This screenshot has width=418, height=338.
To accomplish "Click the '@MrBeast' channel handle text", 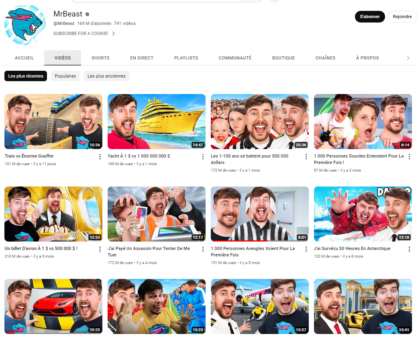I will coord(64,23).
